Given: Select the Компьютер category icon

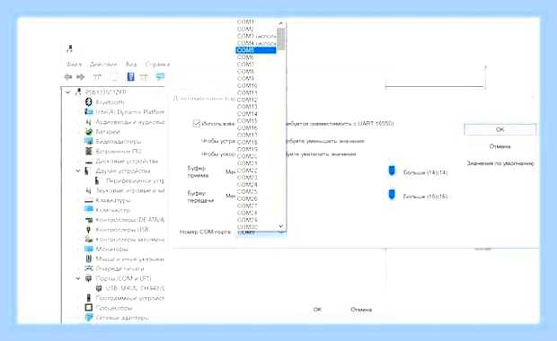Looking at the screenshot, I should [x=89, y=210].
